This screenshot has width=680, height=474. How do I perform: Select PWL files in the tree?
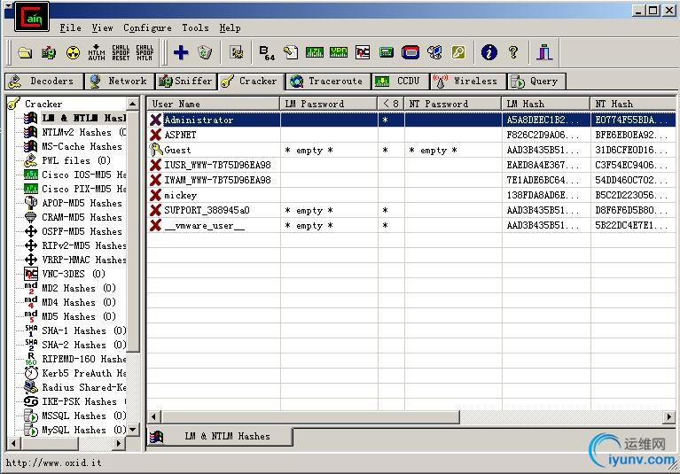[76, 160]
